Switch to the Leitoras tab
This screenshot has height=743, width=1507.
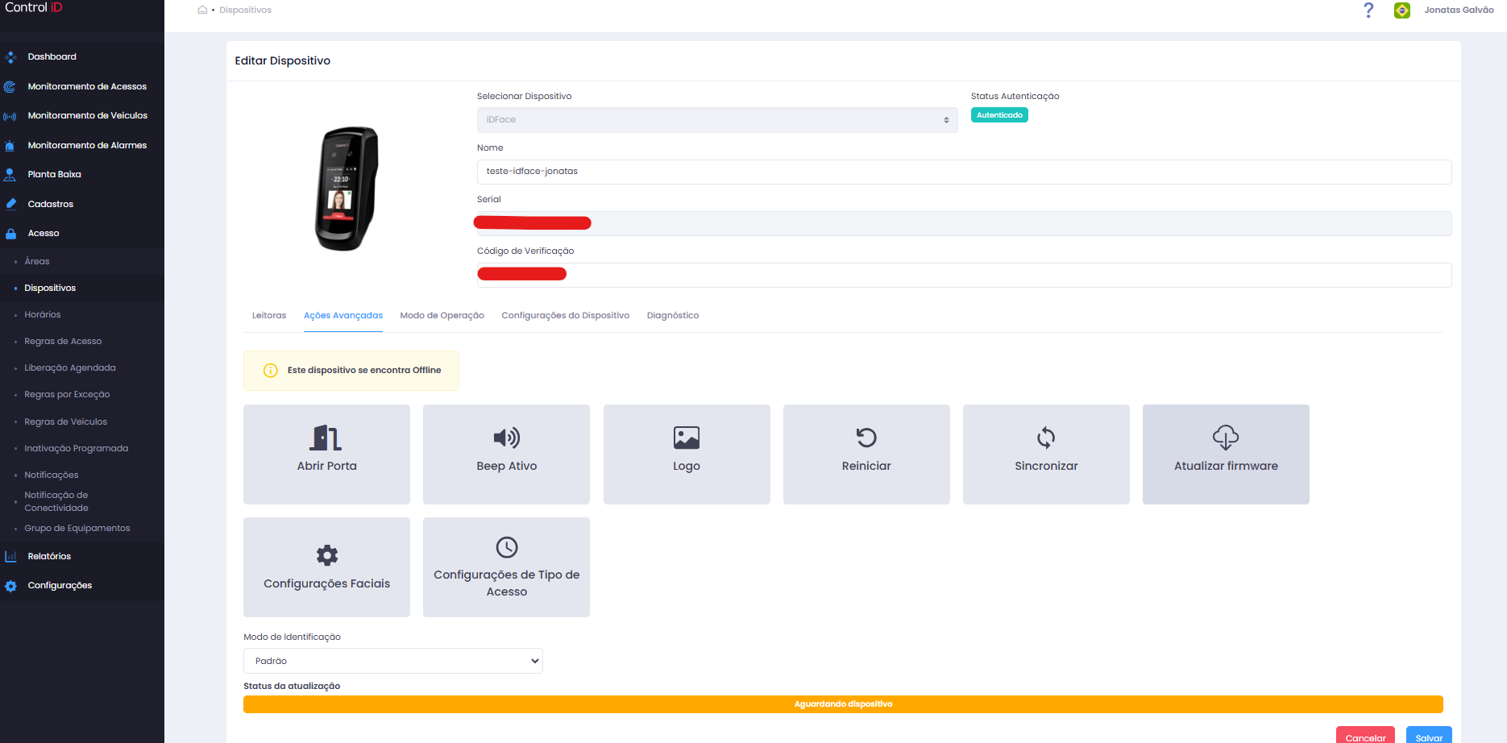[x=269, y=316]
